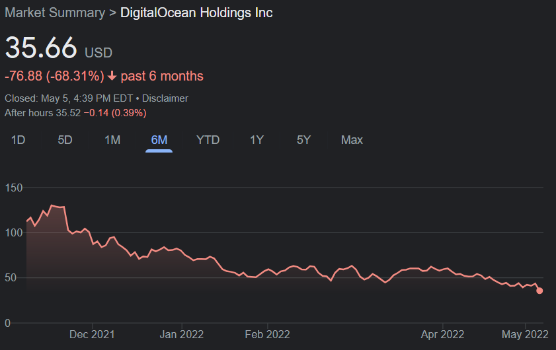Open the 1M chart range
Image resolution: width=556 pixels, height=350 pixels.
click(112, 140)
